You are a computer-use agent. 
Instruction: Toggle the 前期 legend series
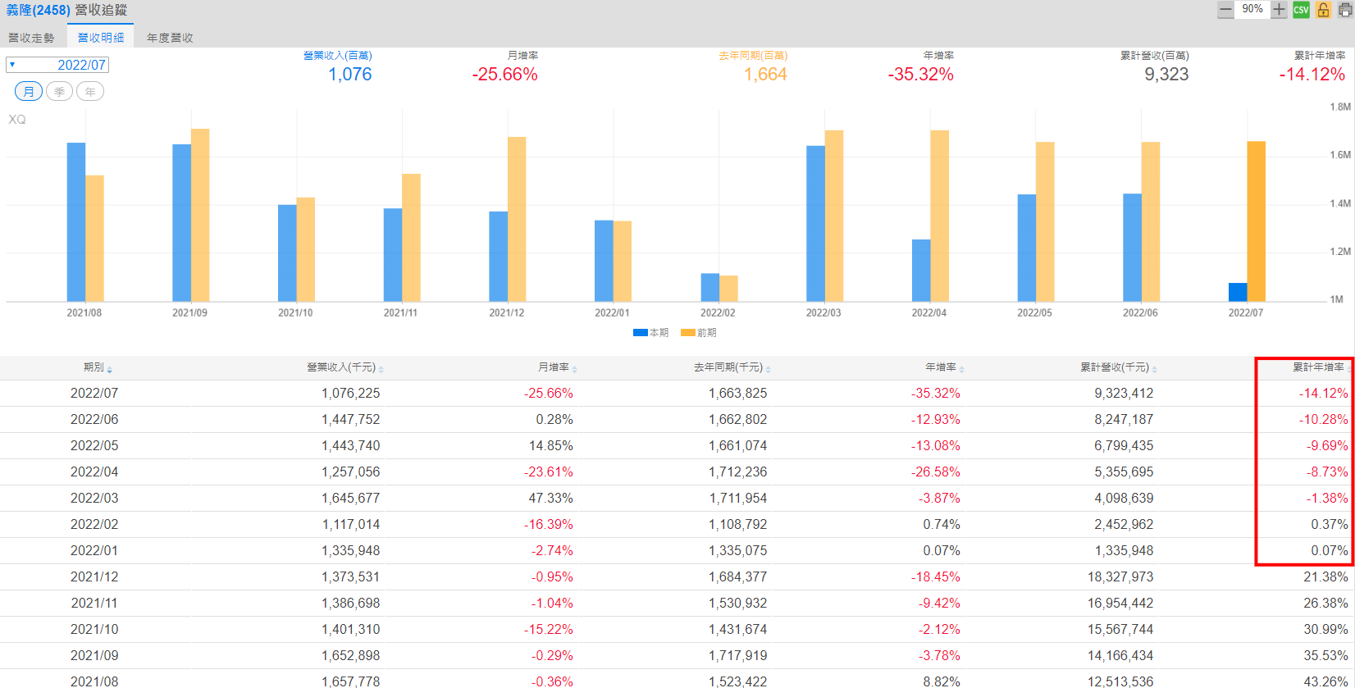point(699,332)
